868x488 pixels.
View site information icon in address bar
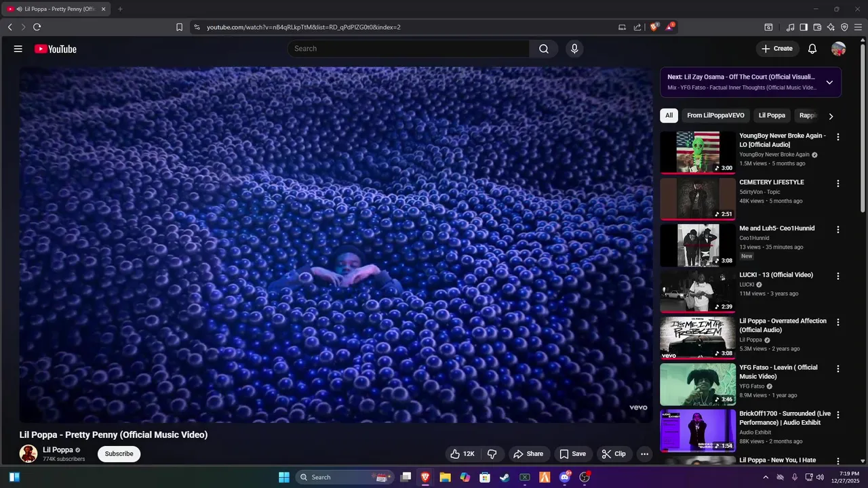click(197, 27)
